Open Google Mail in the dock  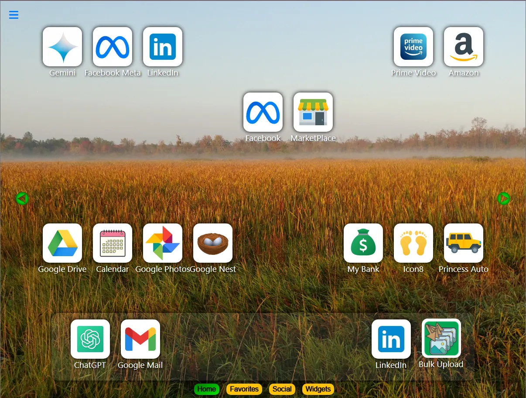(140, 339)
